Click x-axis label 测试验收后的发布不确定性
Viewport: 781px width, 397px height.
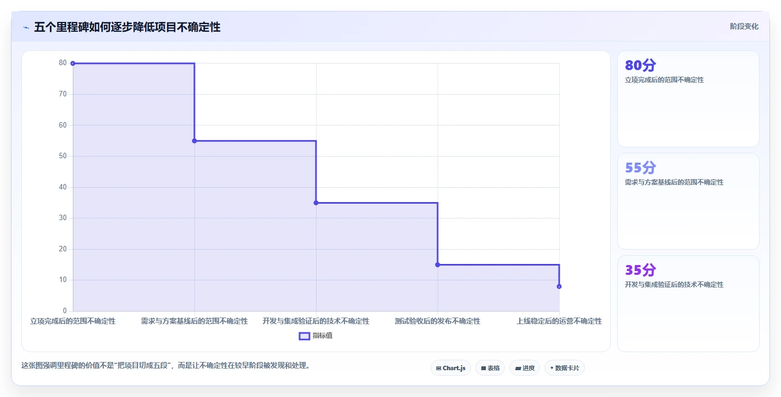(x=438, y=321)
